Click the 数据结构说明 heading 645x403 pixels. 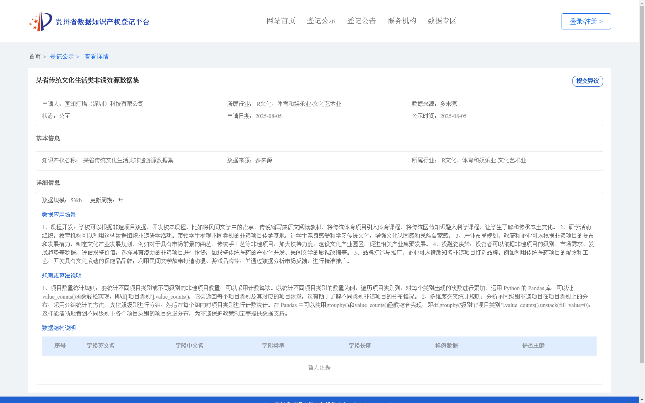59,328
